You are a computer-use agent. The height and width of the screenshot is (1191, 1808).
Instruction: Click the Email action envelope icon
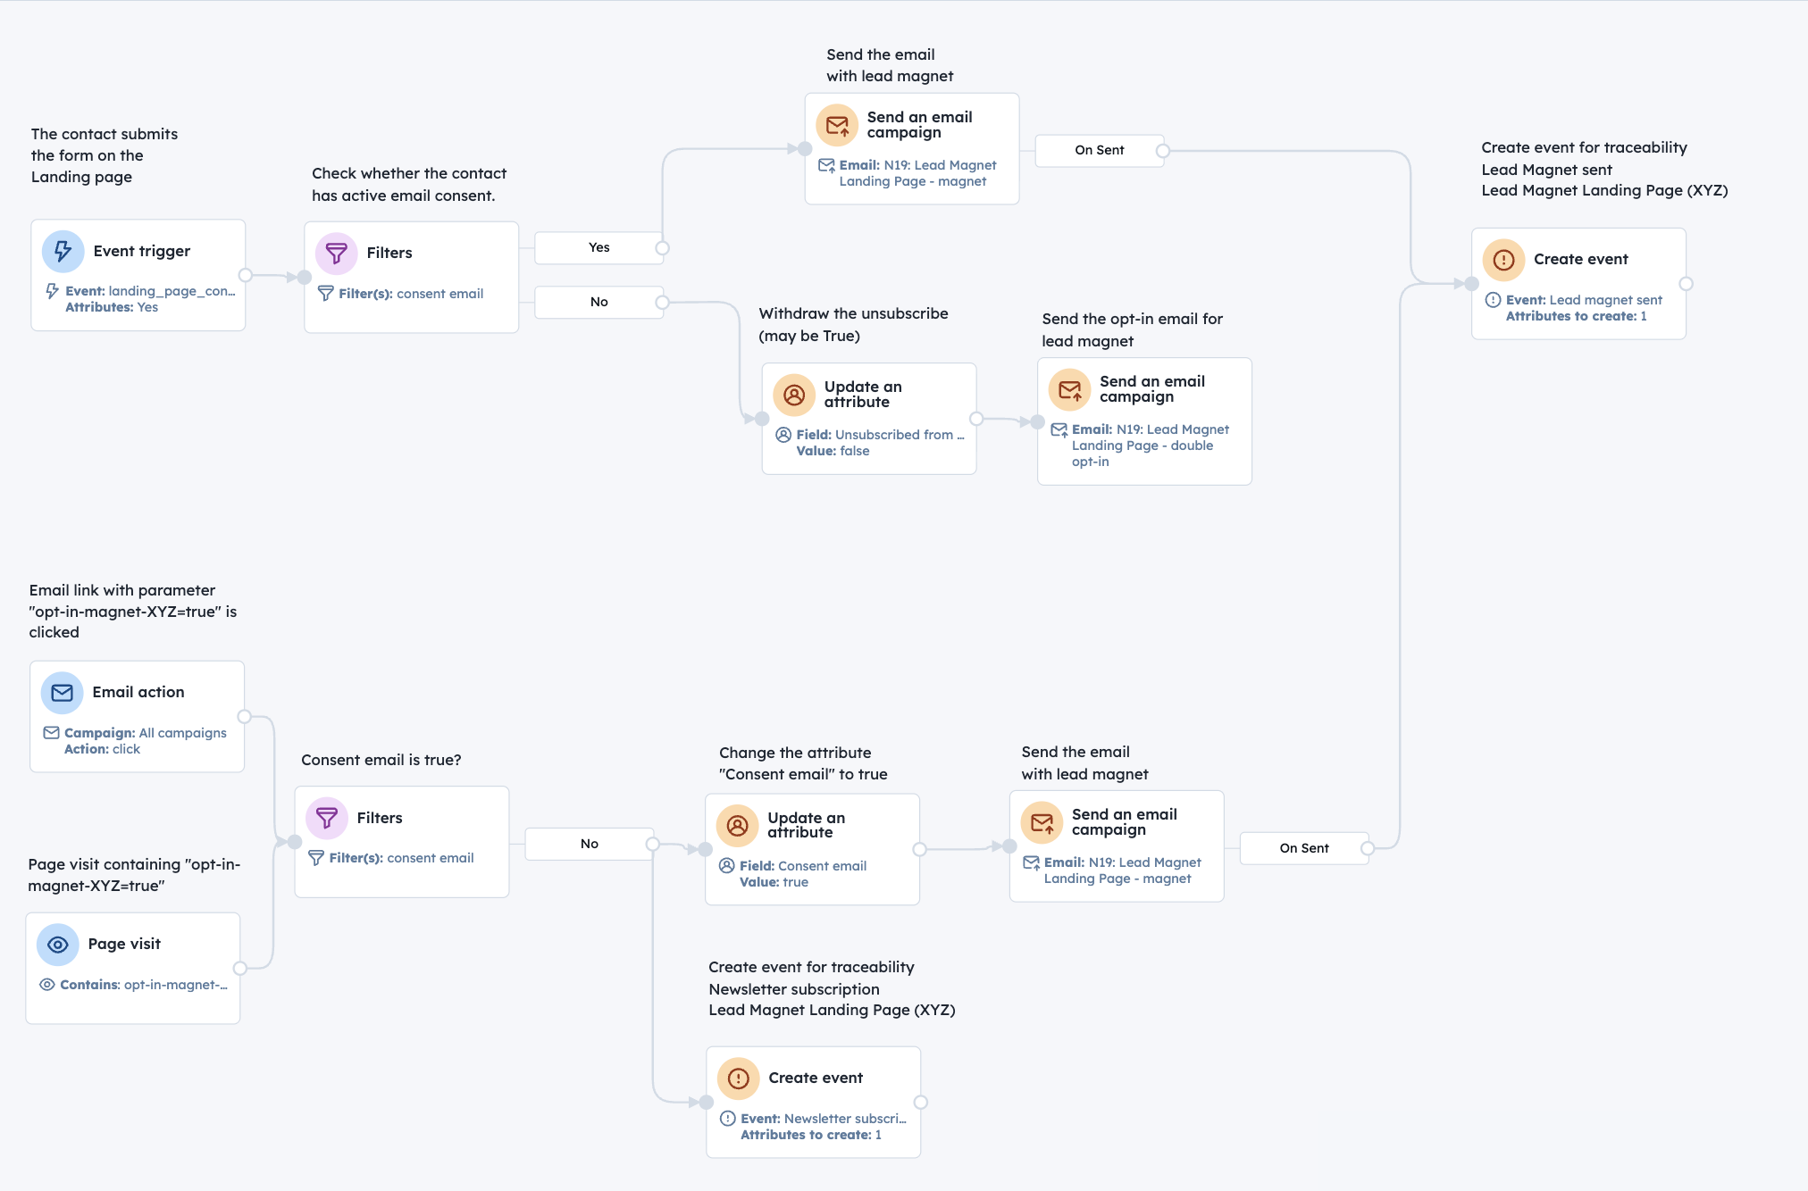pyautogui.click(x=62, y=693)
